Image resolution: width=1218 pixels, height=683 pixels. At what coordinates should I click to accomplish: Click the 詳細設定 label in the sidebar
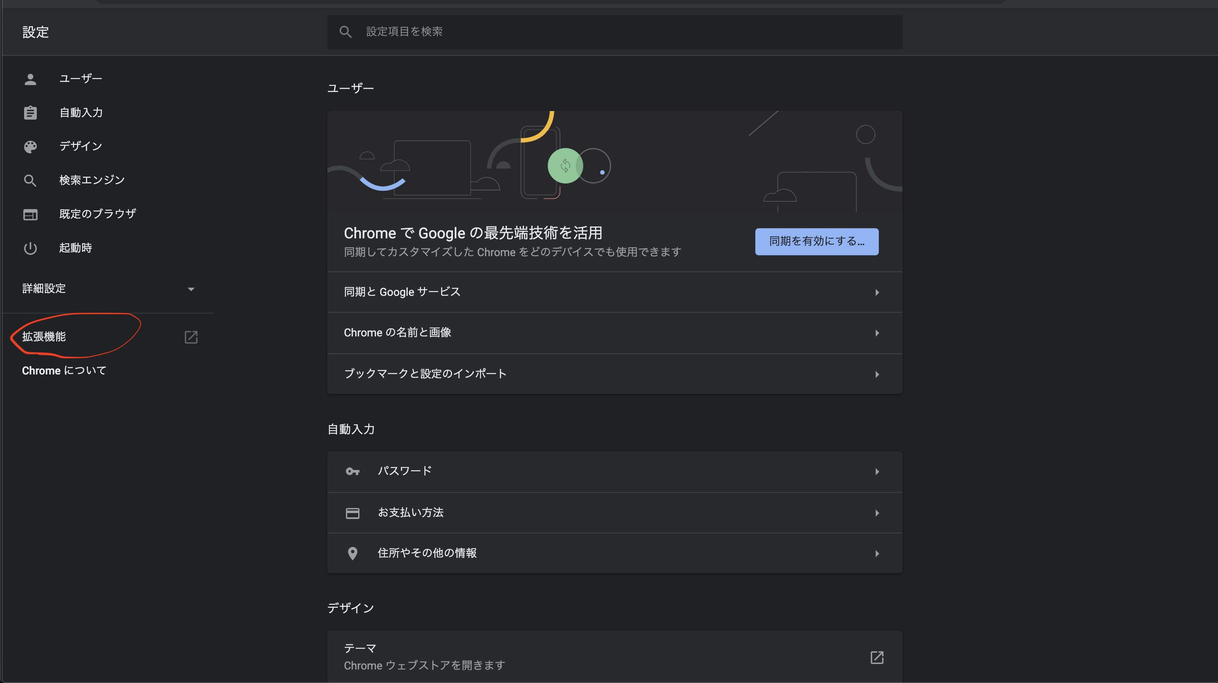click(44, 289)
